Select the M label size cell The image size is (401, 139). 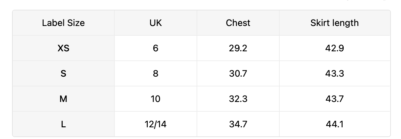[x=64, y=99]
